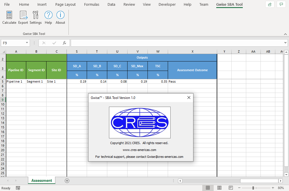Open the Page Layout tab
The width and height of the screenshot is (289, 191).
click(x=65, y=5)
